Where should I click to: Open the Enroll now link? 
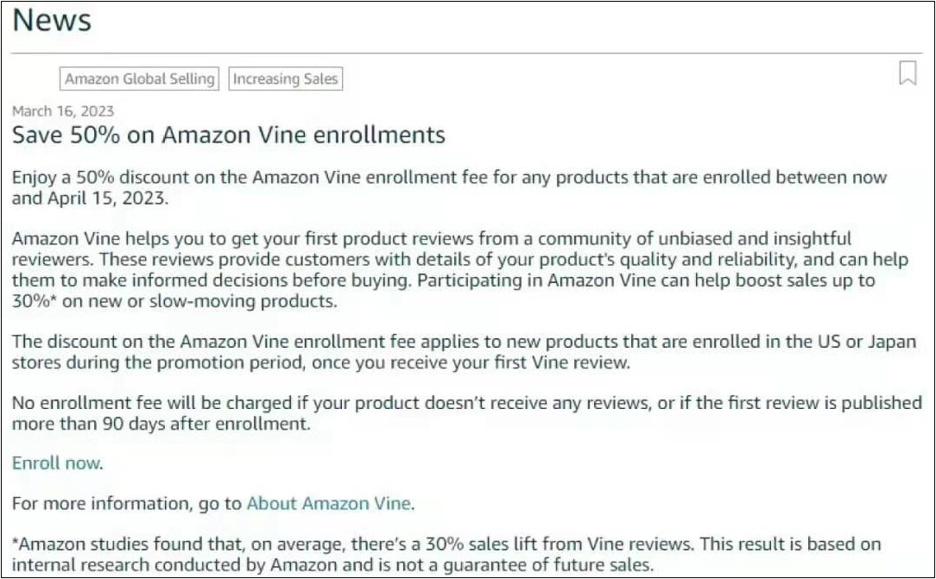tap(56, 463)
